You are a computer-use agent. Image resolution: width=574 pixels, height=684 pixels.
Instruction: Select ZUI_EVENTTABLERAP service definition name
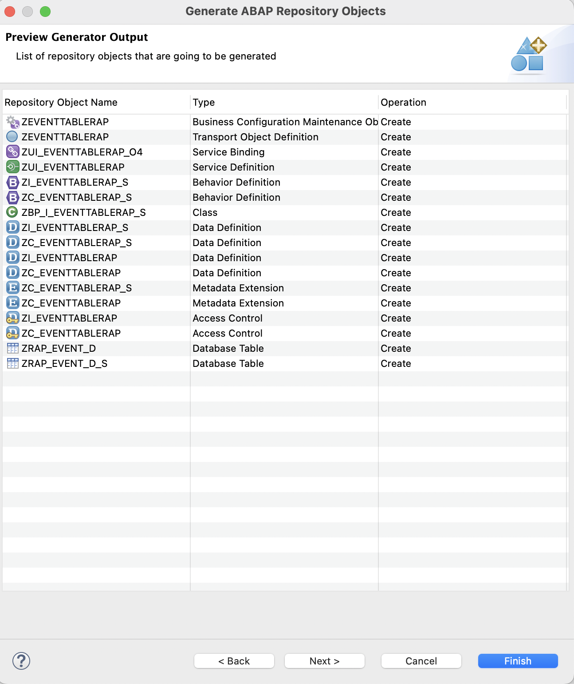pos(73,167)
